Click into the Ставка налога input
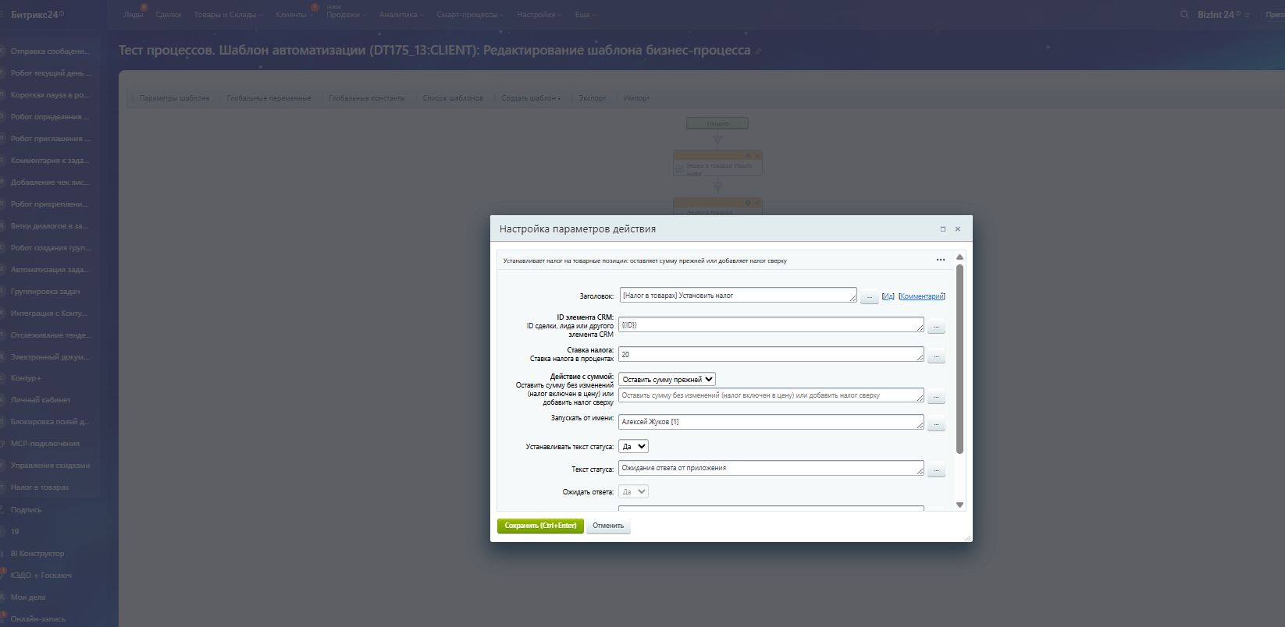Viewport: 1285px width, 627px height. 770,355
